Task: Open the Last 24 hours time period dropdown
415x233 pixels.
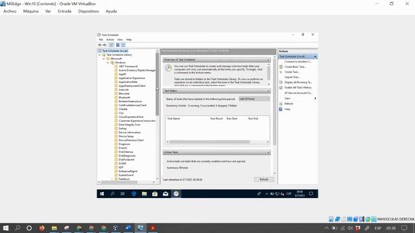Action: coord(254,99)
